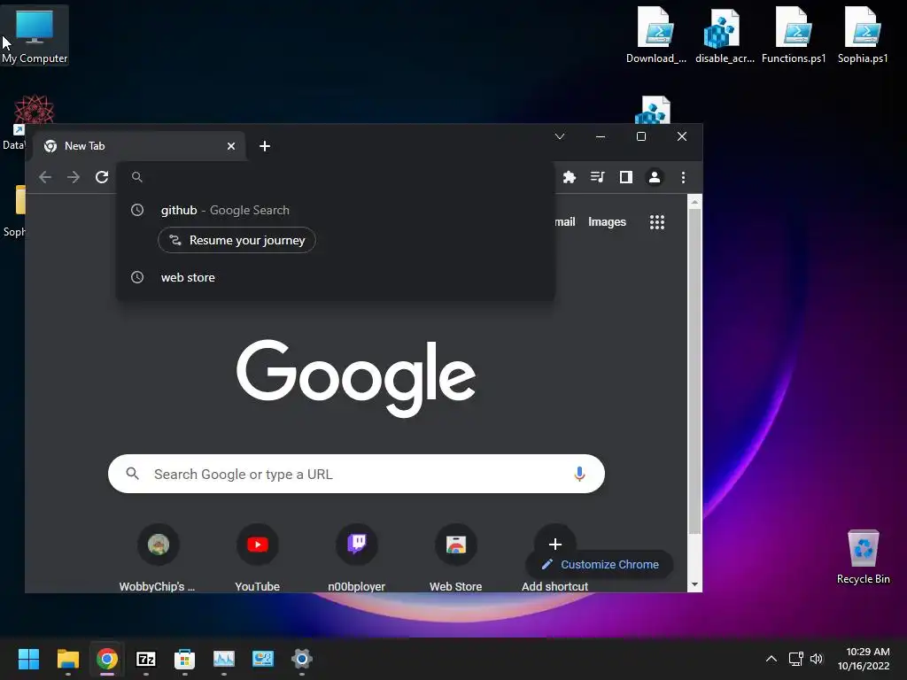Select the Sophia.ps1 desktop file
This screenshot has width=907, height=680.
[863, 35]
